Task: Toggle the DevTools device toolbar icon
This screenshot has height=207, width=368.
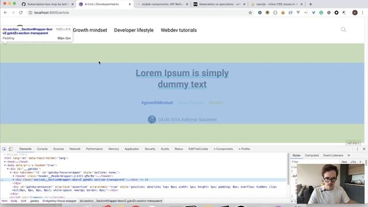Action: click(x=10, y=149)
